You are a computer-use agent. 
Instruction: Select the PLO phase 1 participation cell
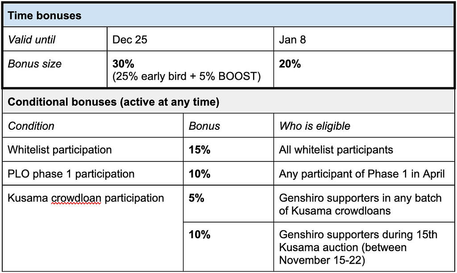point(93,174)
